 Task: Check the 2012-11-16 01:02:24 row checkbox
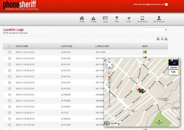coord(10,58)
